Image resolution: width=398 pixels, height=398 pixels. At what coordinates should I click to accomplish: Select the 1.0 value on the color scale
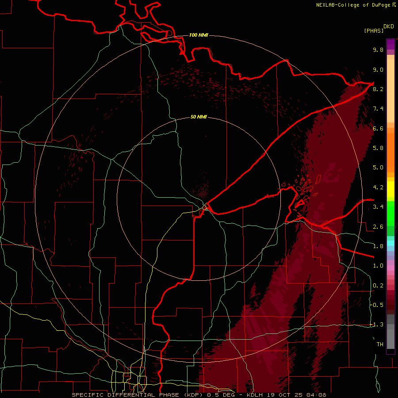378,266
